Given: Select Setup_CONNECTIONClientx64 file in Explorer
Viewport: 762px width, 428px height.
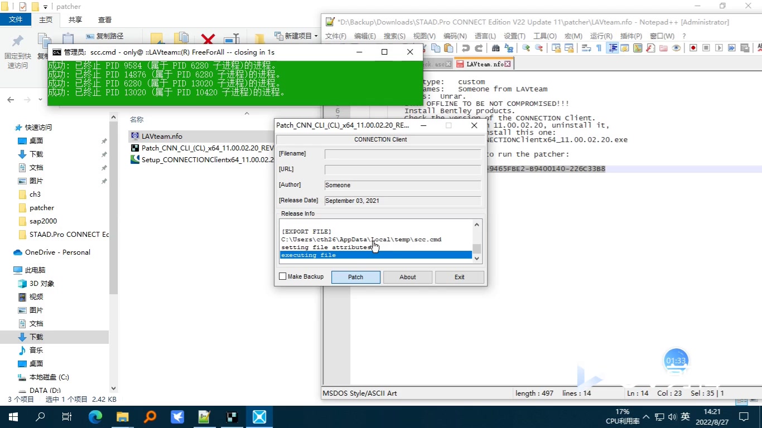Looking at the screenshot, I should 201,159.
